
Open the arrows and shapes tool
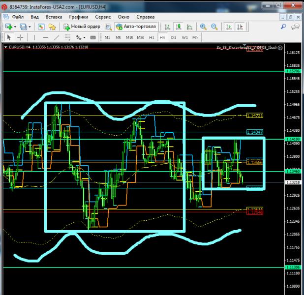[79, 37]
